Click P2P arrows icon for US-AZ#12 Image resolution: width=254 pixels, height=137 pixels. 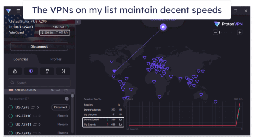[x=35, y=133]
